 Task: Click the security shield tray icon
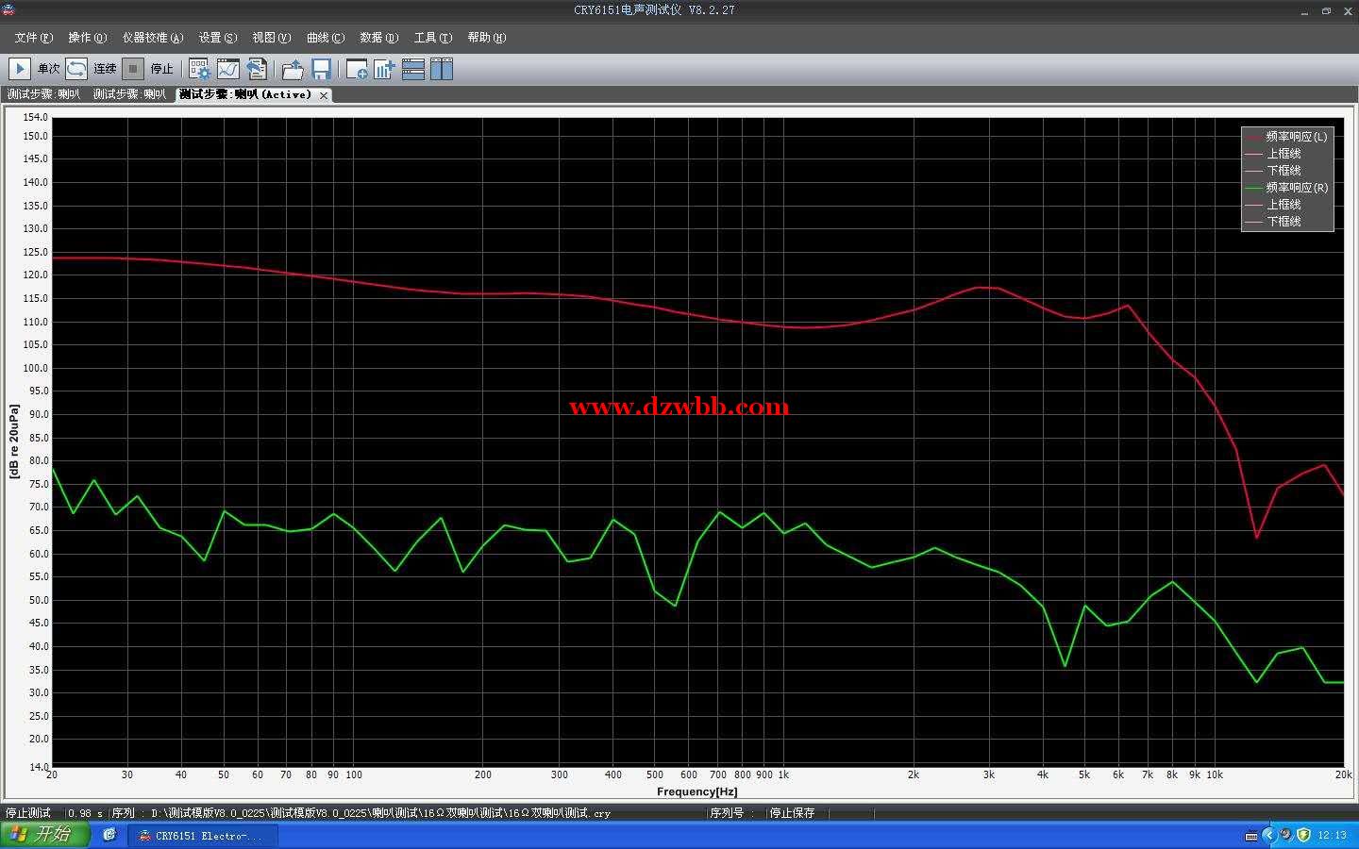(x=1303, y=835)
